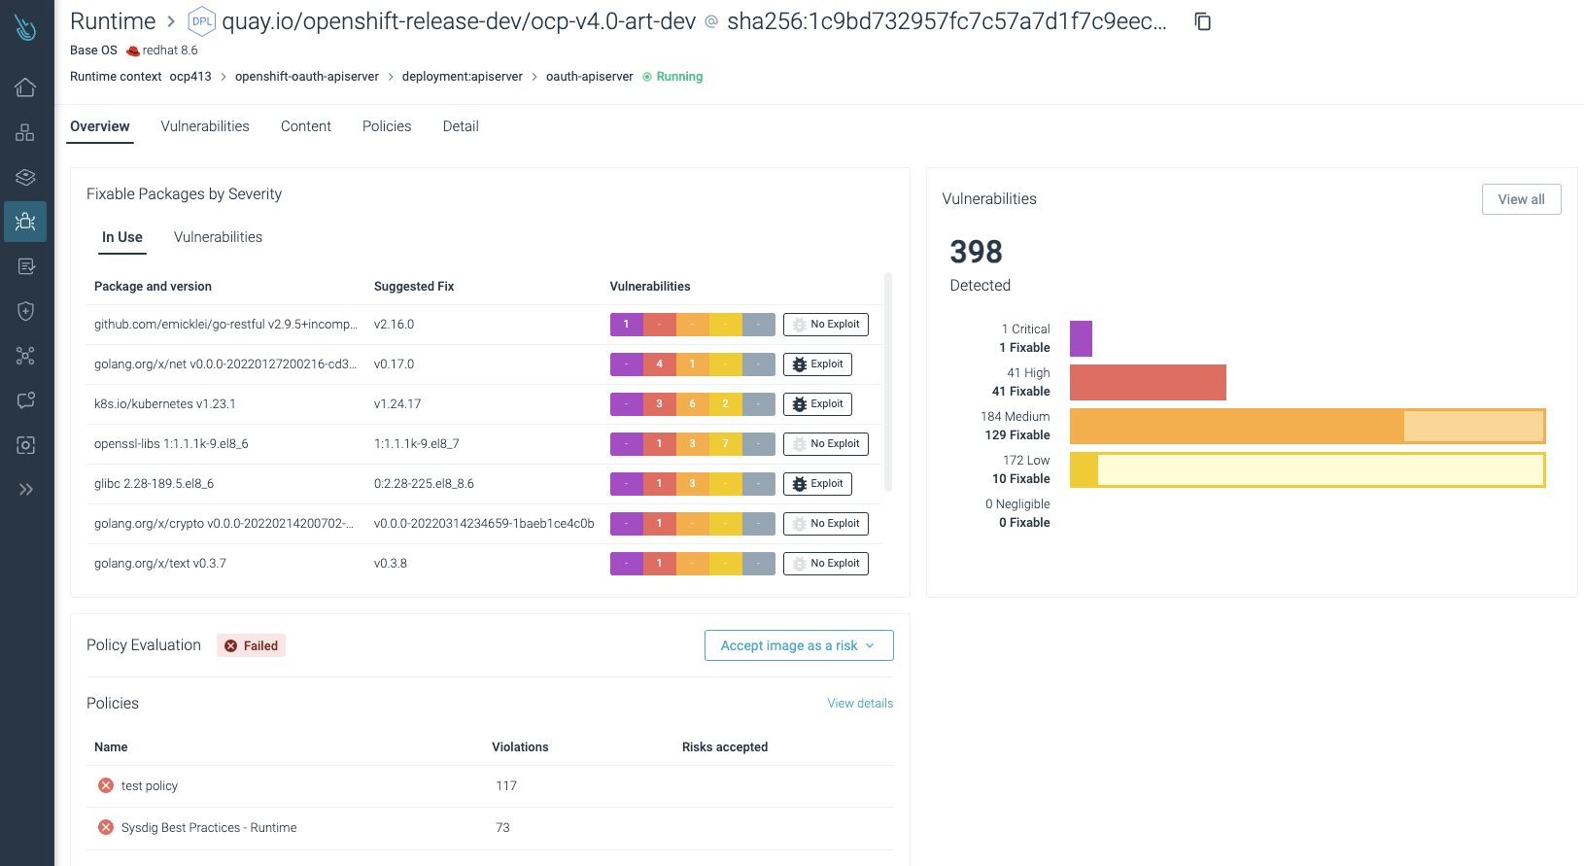Open the Policies tab
1584x866 pixels.
click(387, 126)
